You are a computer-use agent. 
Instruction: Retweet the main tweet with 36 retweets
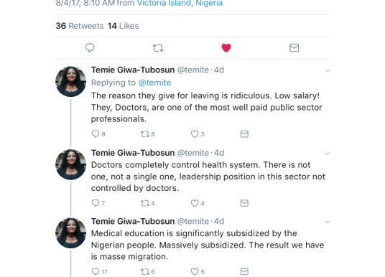[158, 48]
